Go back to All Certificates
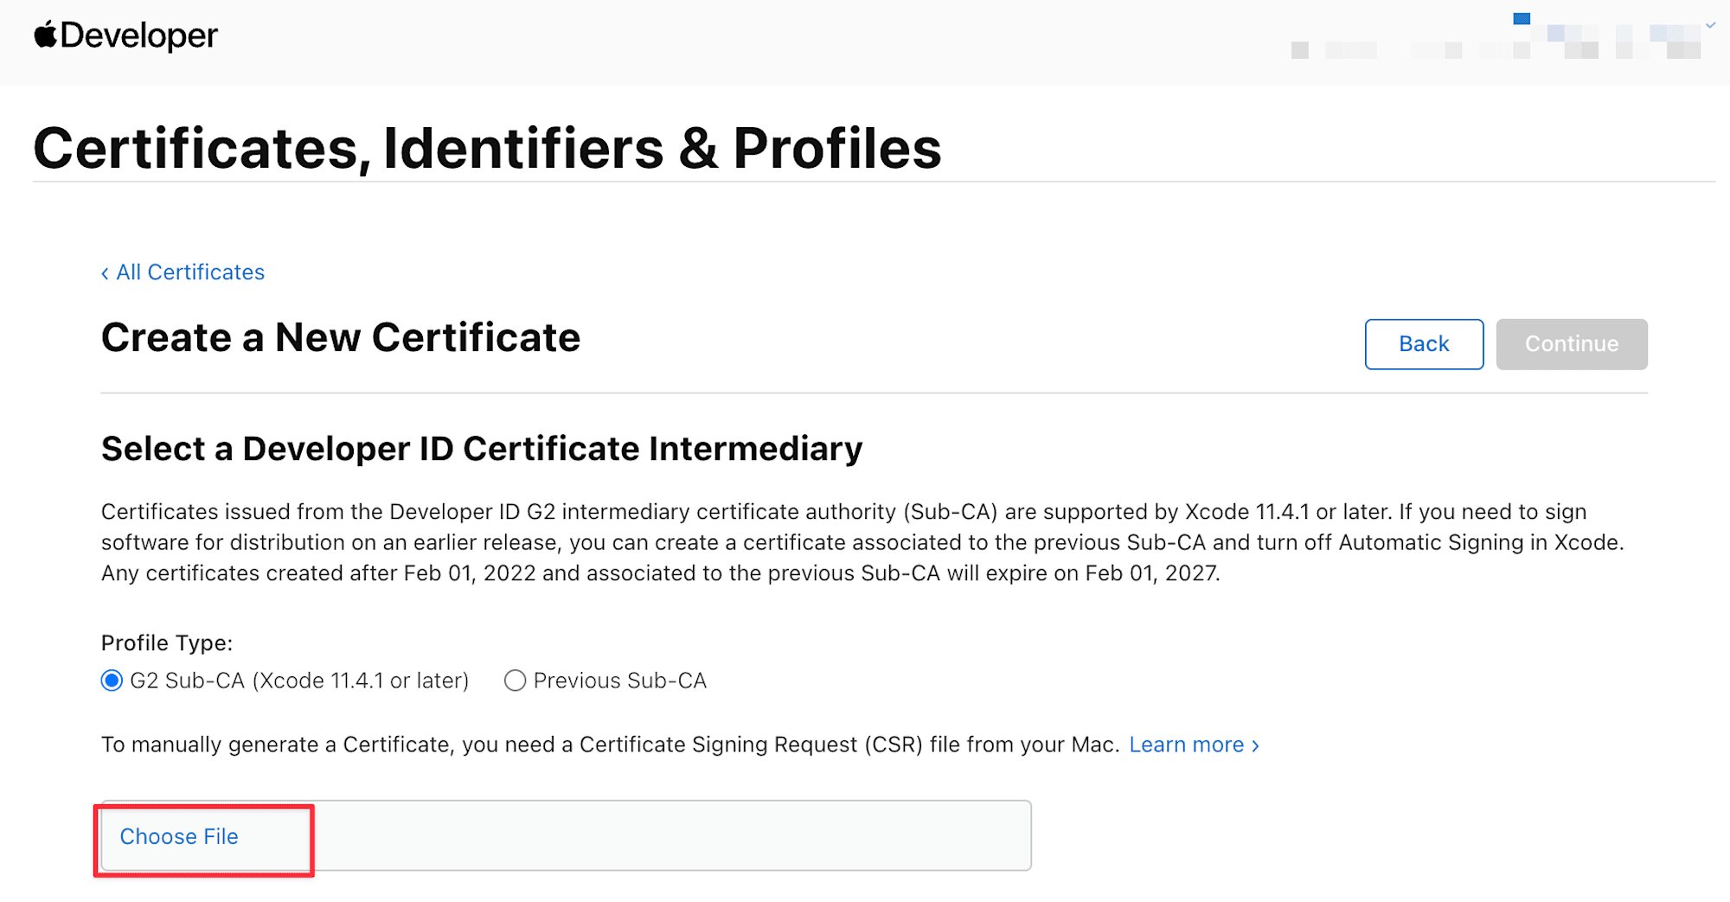Image resolution: width=1730 pixels, height=902 pixels. pos(190,272)
